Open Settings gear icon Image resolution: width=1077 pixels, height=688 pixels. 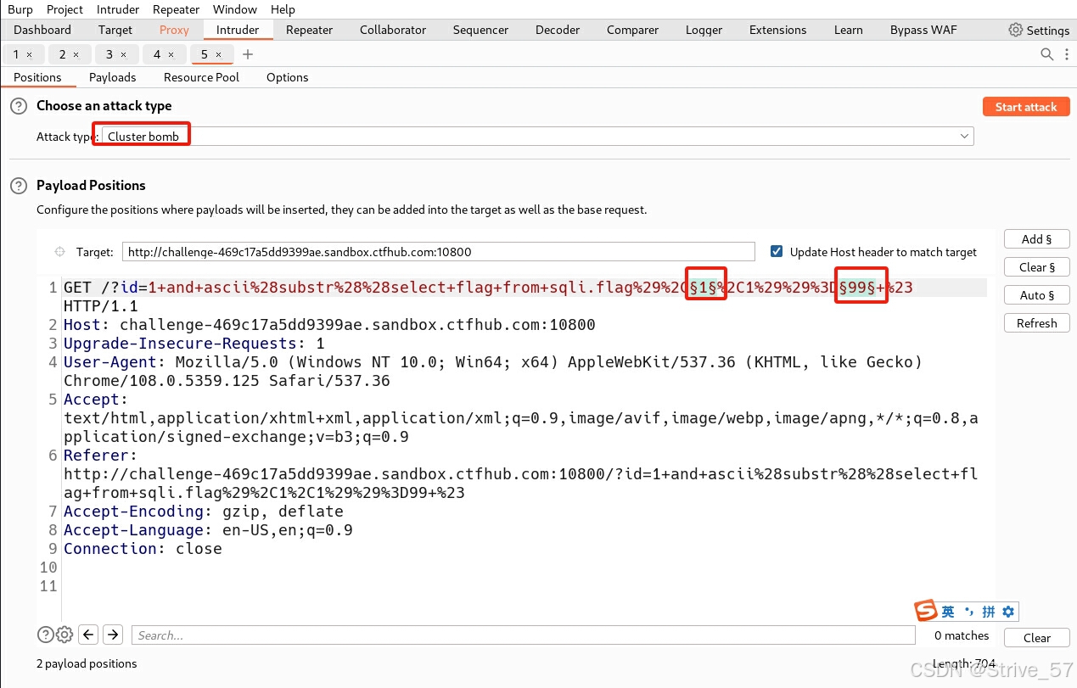pyautogui.click(x=1015, y=30)
